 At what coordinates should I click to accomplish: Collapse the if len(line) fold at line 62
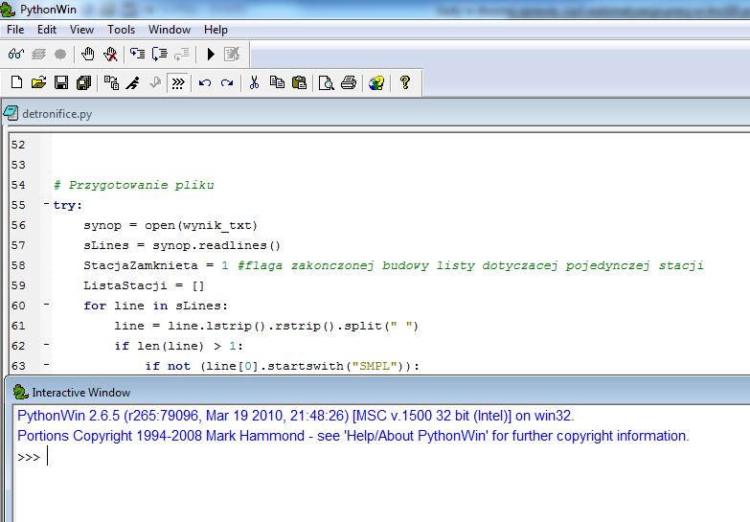coord(46,345)
